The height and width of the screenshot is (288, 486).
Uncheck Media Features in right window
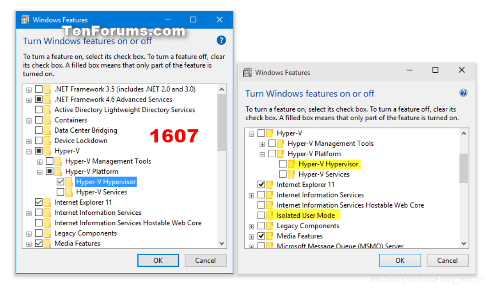tap(261, 236)
